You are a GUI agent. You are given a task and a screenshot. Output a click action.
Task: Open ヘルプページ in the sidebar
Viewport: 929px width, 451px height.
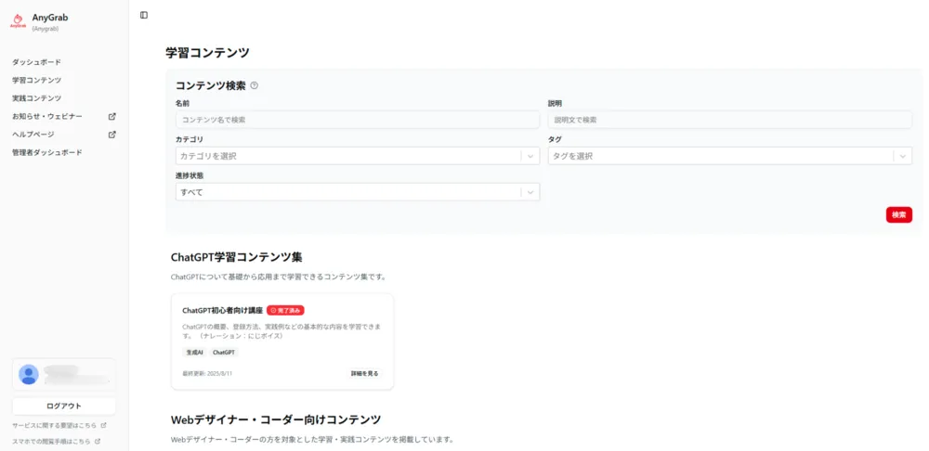pyautogui.click(x=33, y=135)
